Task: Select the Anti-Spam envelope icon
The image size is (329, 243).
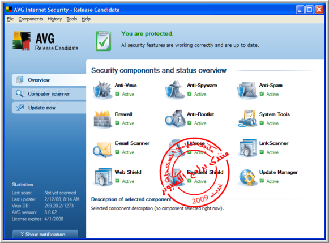Action: (247, 90)
